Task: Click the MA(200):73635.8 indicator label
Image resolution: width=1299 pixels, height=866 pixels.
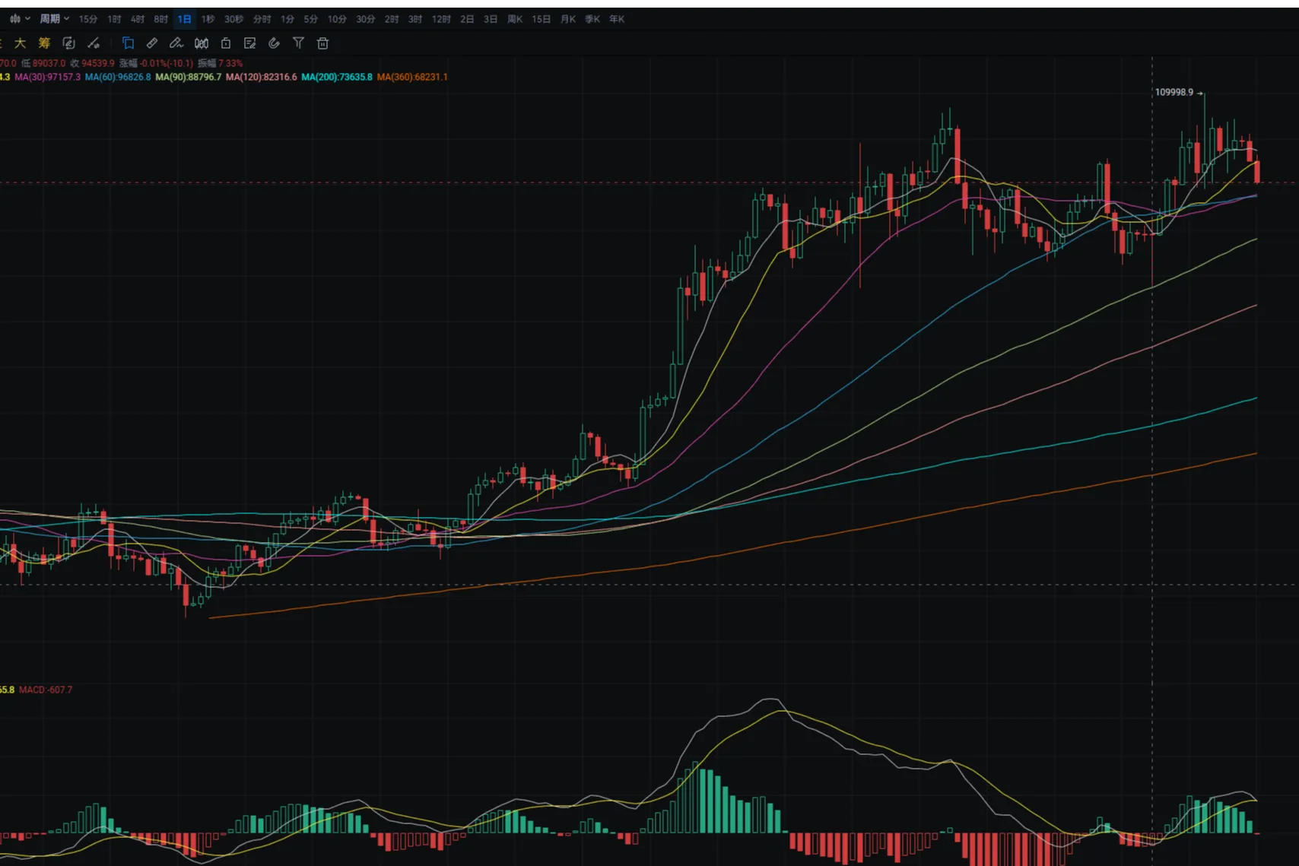Action: click(337, 77)
